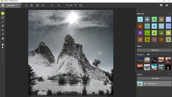Screen dimensions: 172x97
Task: Open a file with folder icon
Action: (32, 5)
